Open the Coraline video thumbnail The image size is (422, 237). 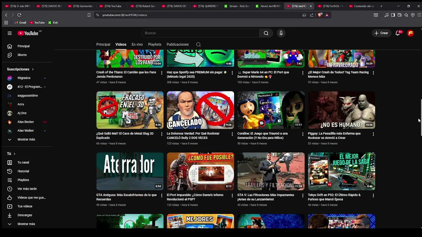[271, 110]
